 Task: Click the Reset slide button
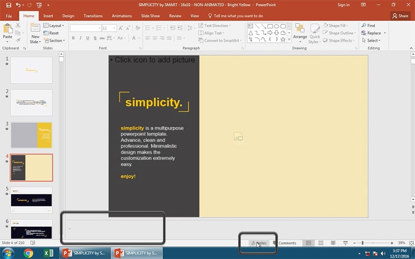(x=51, y=33)
